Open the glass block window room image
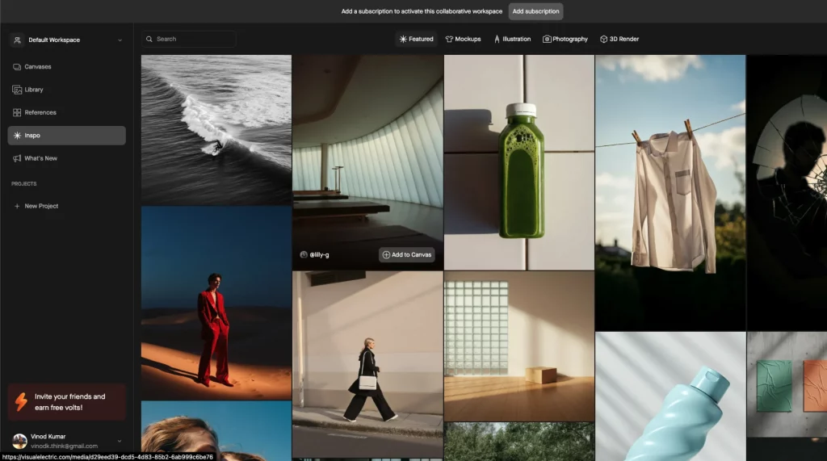Viewport: 827px width, 461px height. pos(519,346)
